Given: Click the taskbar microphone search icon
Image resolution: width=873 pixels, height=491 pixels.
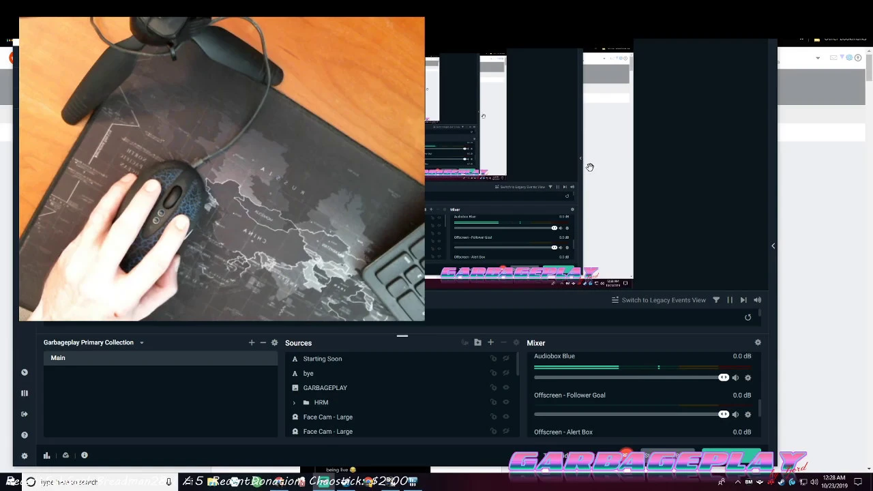Looking at the screenshot, I should 168,481.
